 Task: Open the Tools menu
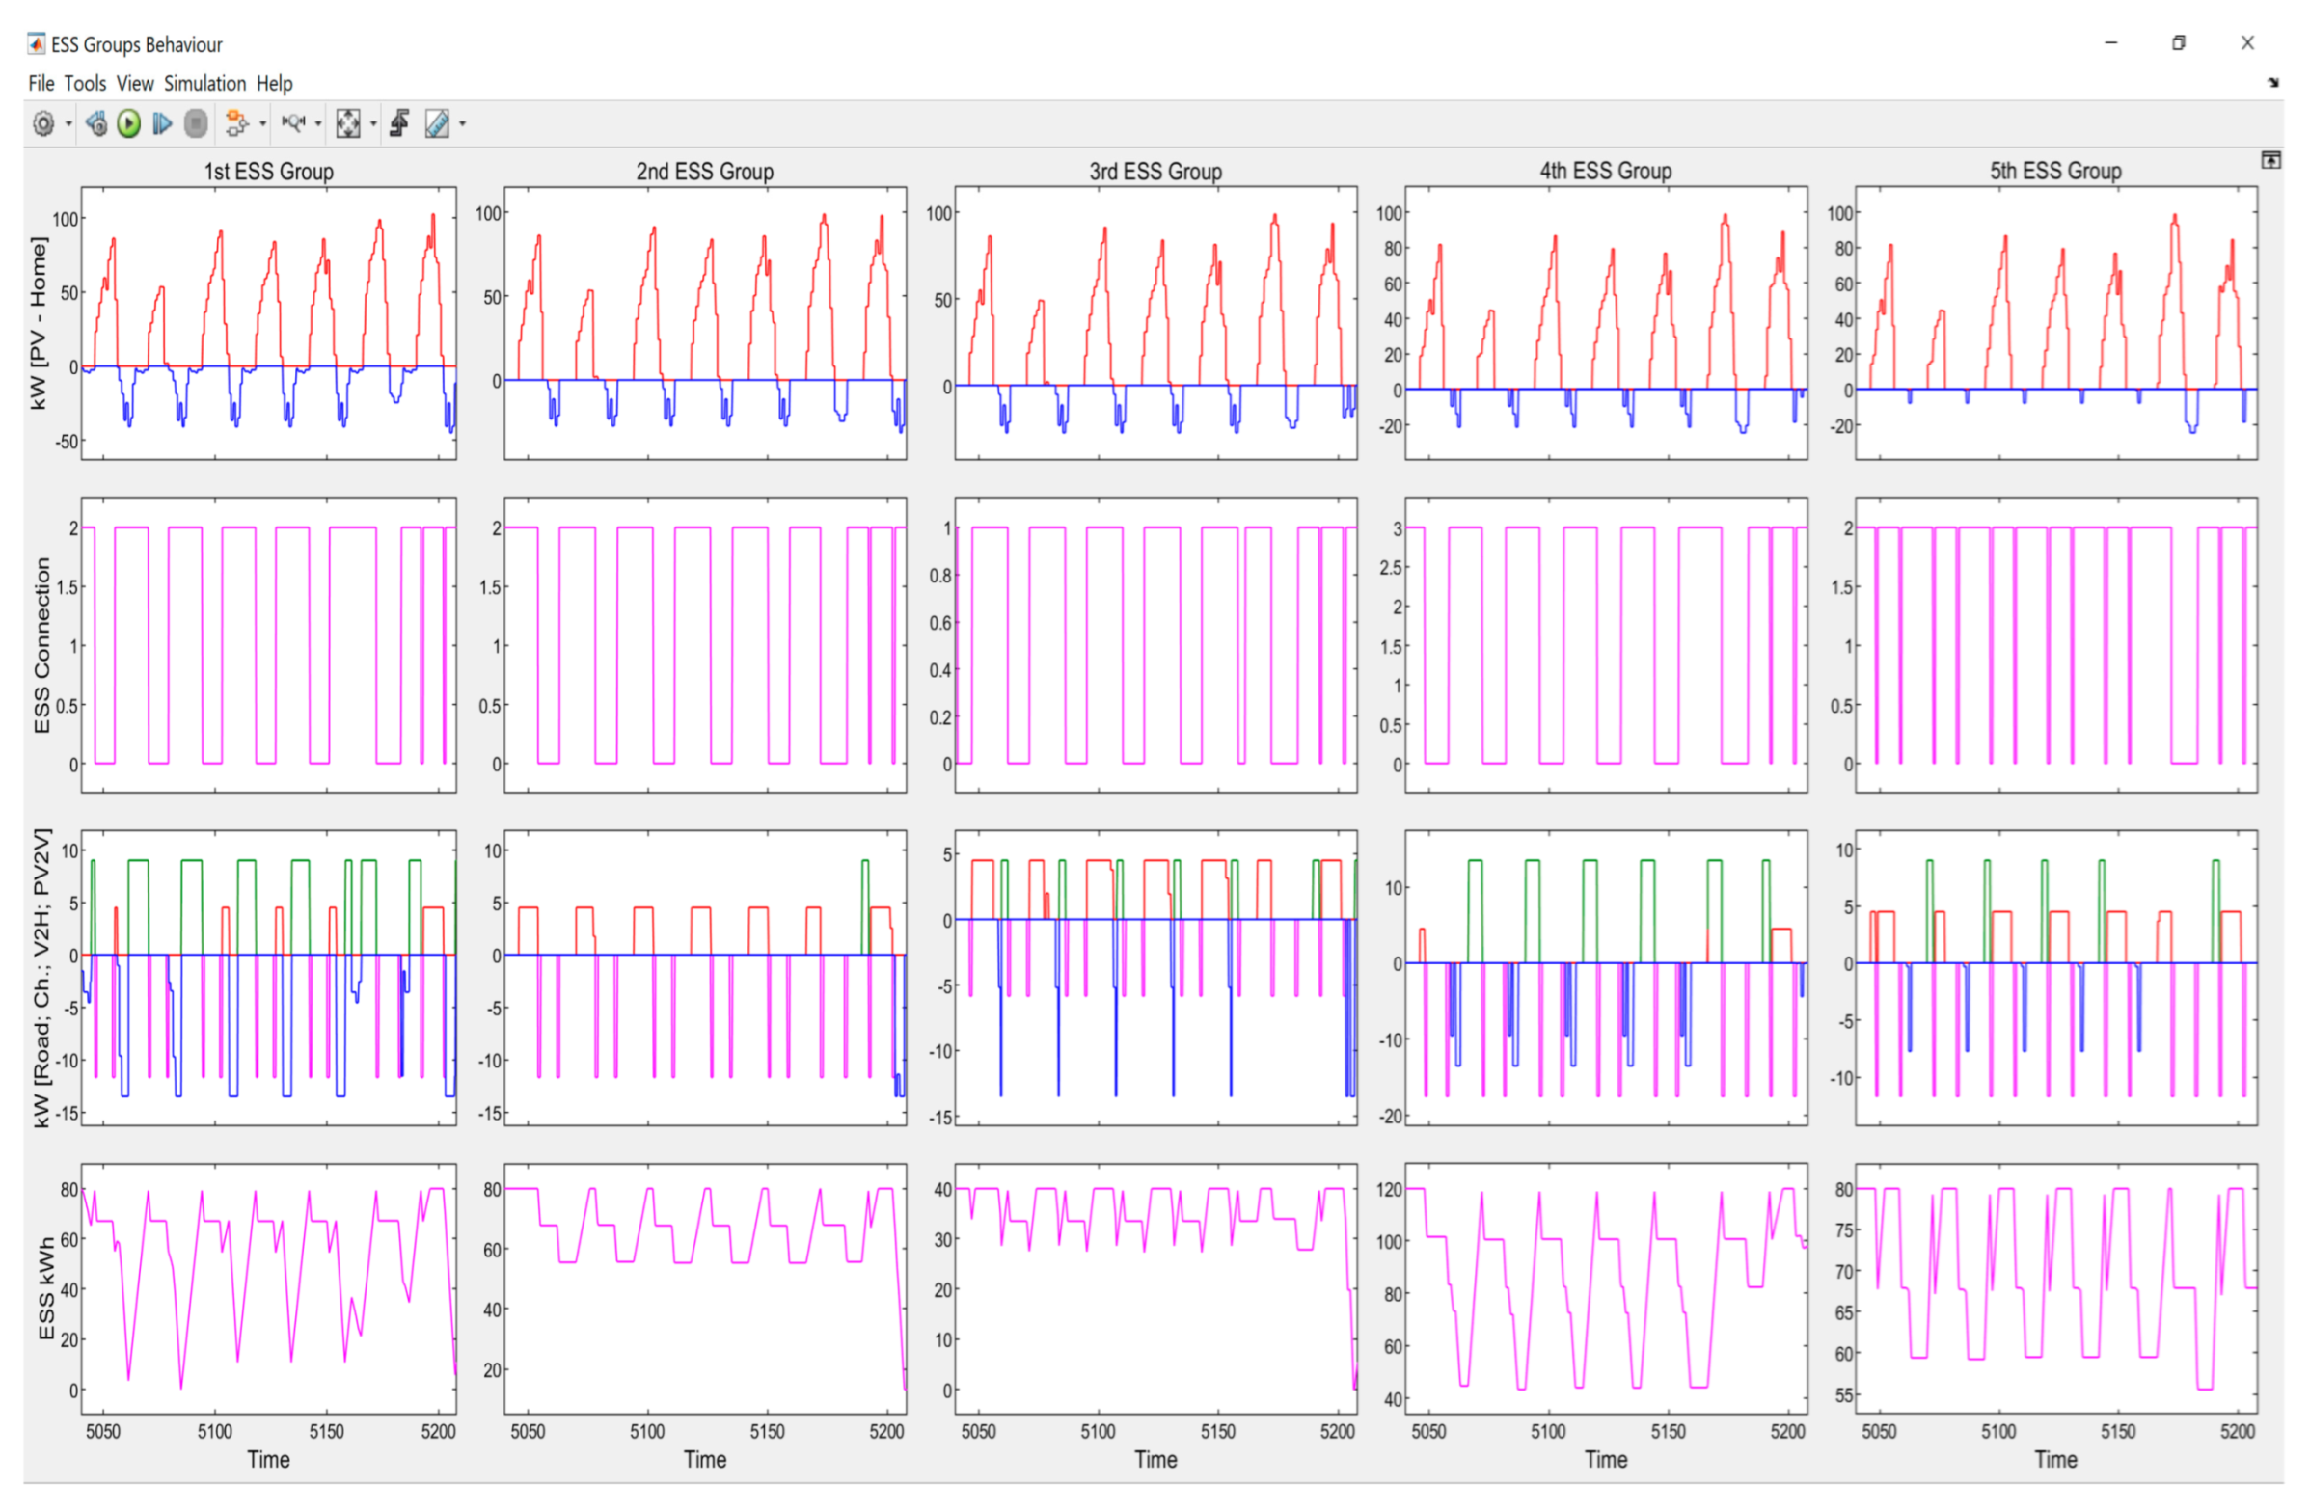click(x=86, y=84)
